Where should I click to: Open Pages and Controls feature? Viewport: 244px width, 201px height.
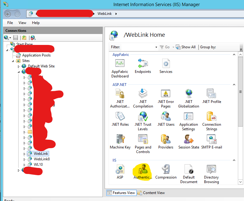coord(143,144)
